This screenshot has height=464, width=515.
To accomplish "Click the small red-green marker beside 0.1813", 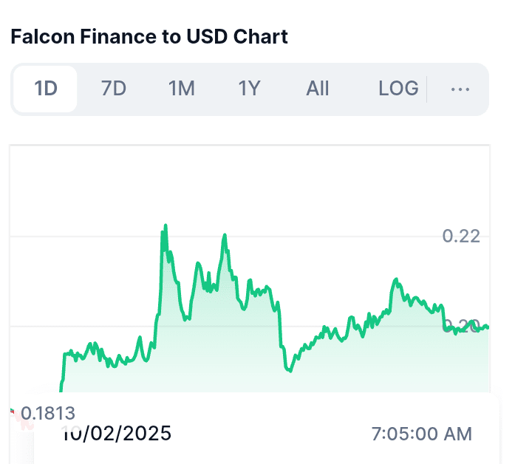I will (13, 412).
